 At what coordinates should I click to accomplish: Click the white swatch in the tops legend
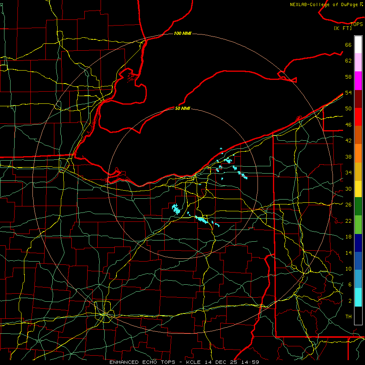(358, 45)
